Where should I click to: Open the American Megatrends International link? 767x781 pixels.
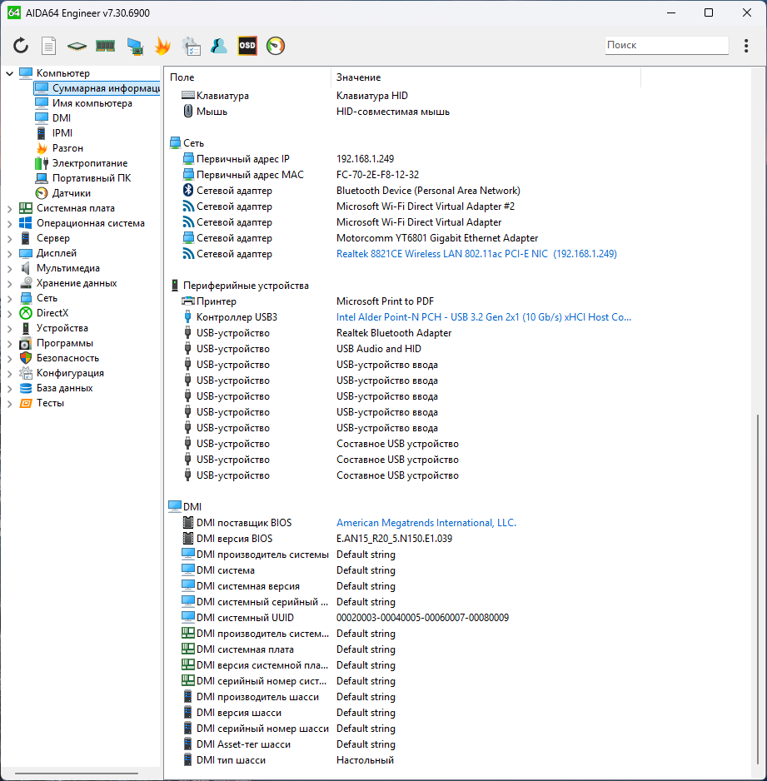(x=426, y=523)
